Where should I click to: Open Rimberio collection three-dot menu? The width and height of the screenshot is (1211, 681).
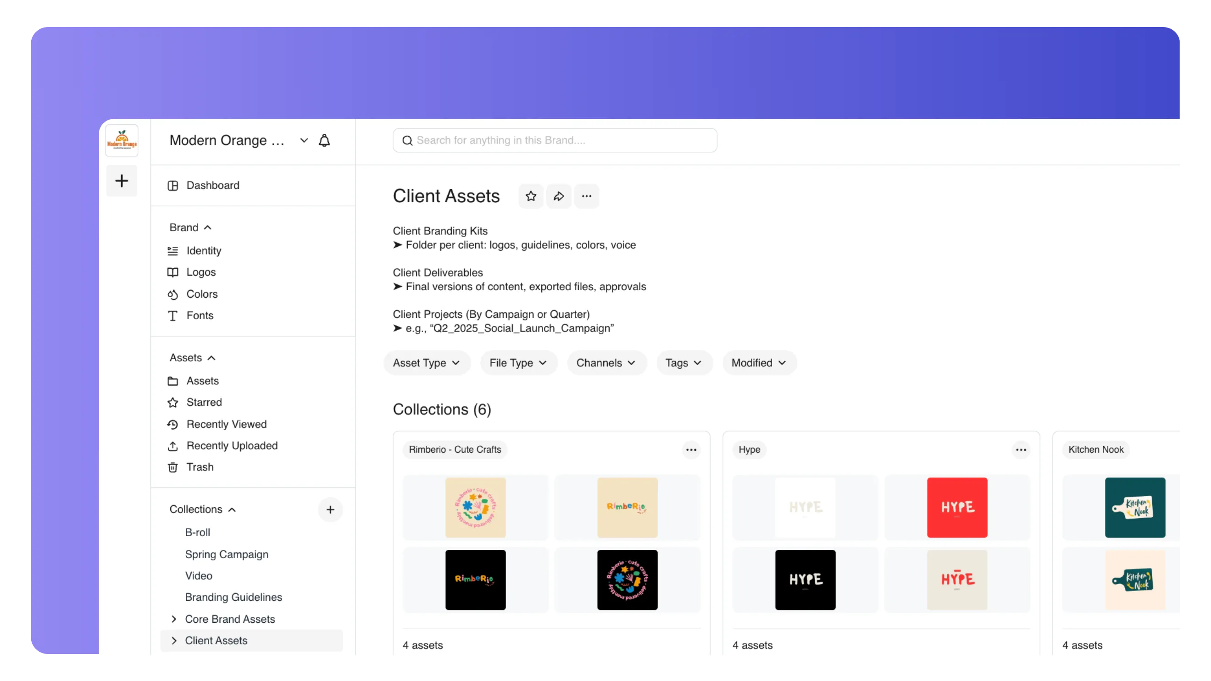coord(690,450)
